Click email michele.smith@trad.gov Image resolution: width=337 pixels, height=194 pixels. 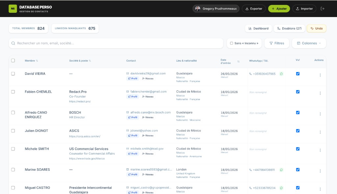click(147, 148)
